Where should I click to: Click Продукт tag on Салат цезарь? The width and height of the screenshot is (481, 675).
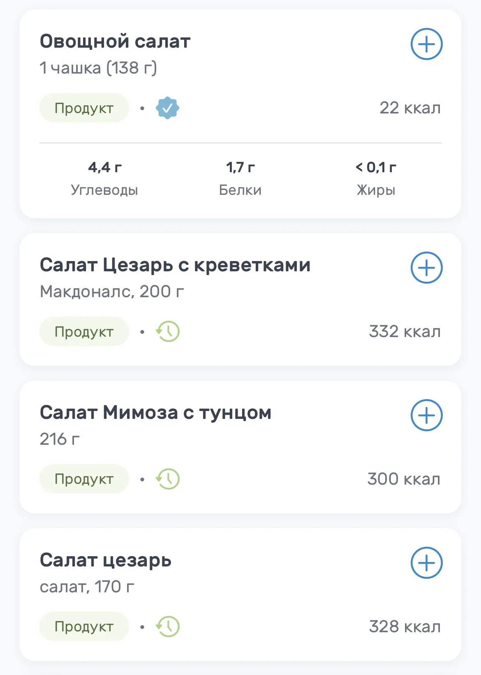click(84, 627)
